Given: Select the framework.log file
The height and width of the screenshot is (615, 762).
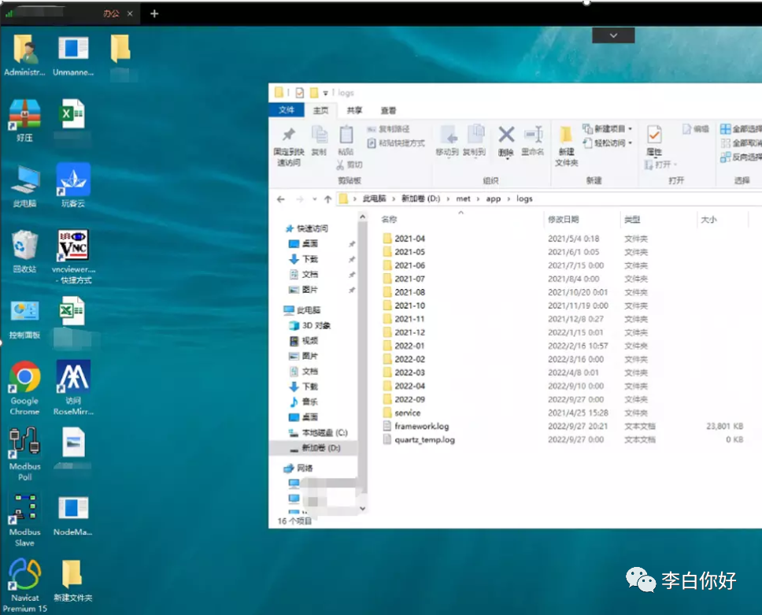Looking at the screenshot, I should tap(421, 426).
